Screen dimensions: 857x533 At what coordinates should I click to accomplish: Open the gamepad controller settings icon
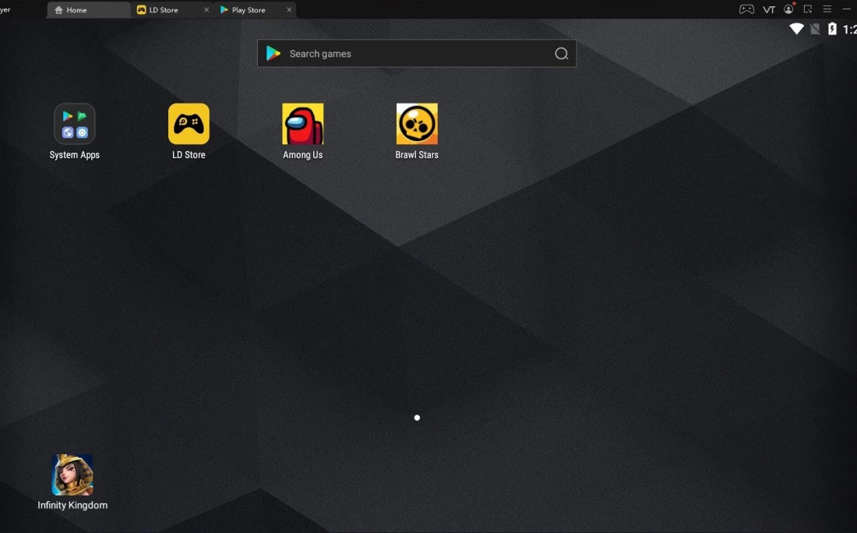(746, 9)
